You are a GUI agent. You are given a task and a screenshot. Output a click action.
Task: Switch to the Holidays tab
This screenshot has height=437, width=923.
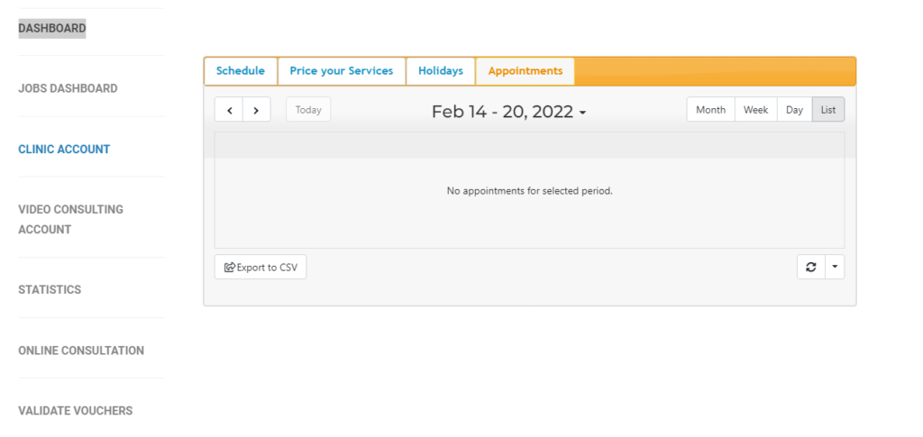[x=440, y=71]
